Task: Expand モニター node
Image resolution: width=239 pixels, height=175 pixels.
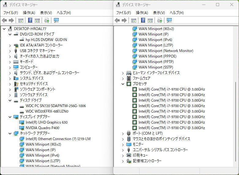Action: click(123, 144)
